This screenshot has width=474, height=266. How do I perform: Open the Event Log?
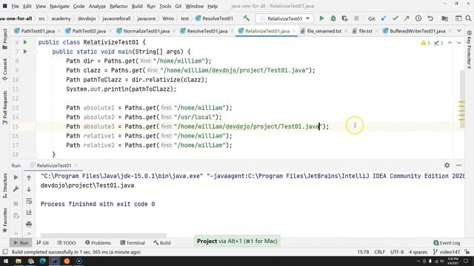[447, 242]
